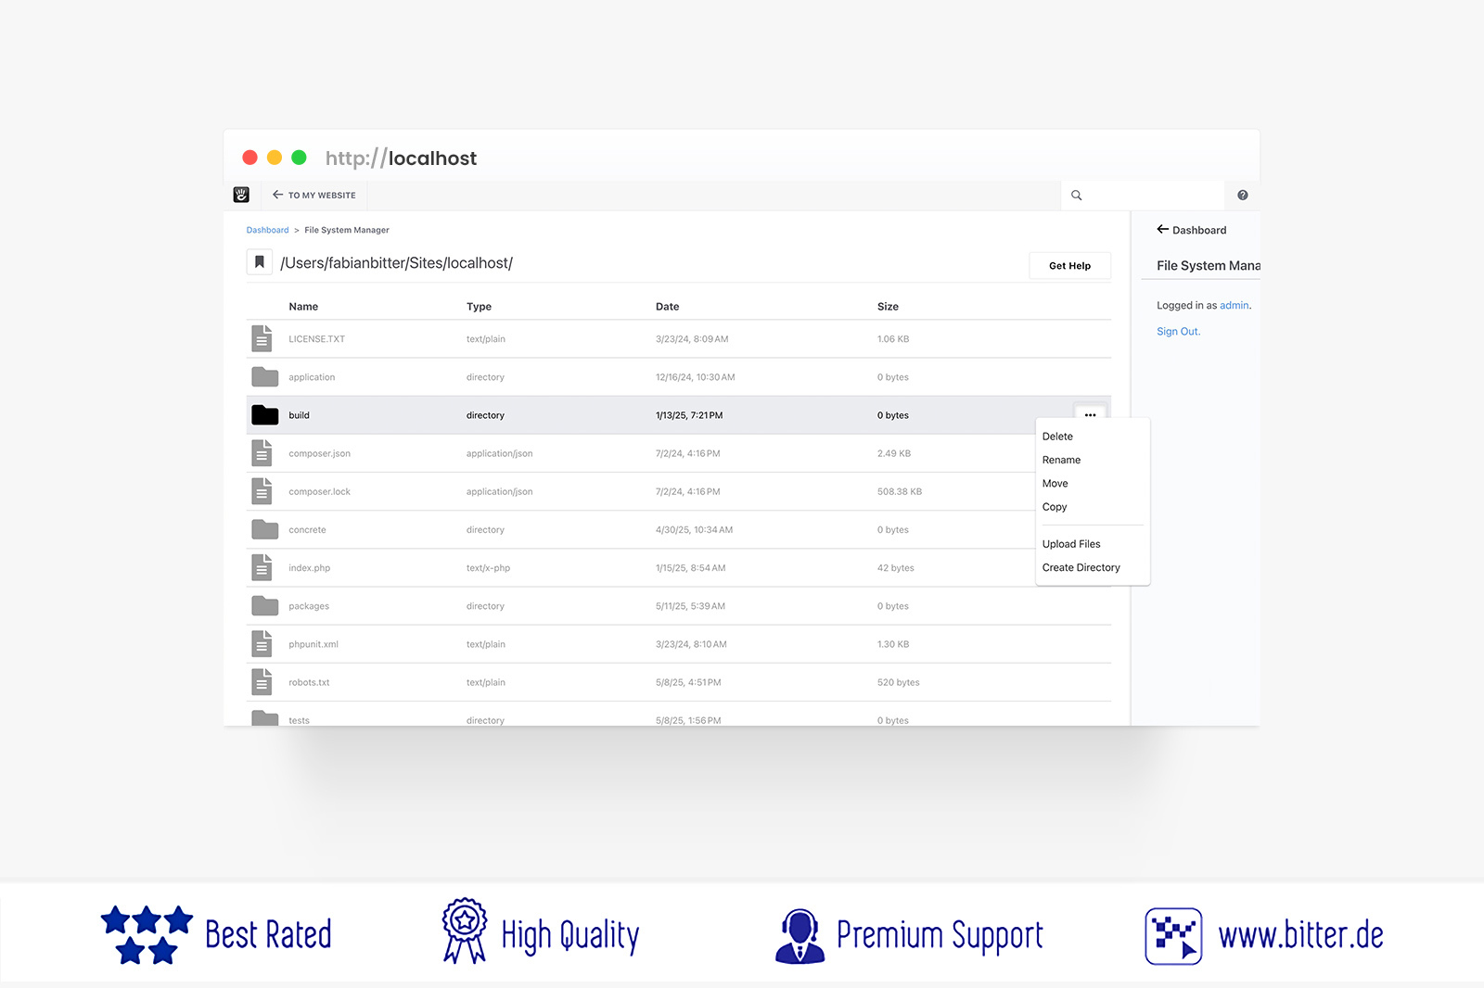1484x988 pixels.
Task: Click the Concrete CMS hand logo icon
Action: pos(241,195)
